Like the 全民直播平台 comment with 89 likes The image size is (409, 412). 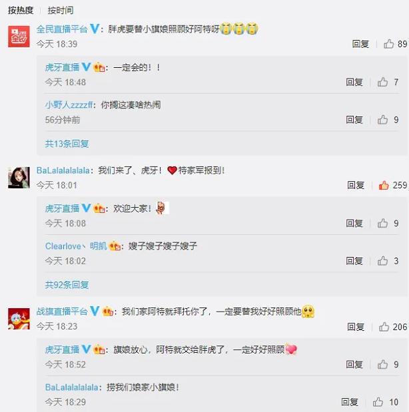(x=389, y=44)
